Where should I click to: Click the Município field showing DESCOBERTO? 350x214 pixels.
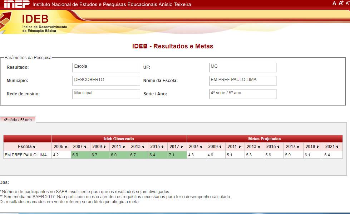click(106, 81)
